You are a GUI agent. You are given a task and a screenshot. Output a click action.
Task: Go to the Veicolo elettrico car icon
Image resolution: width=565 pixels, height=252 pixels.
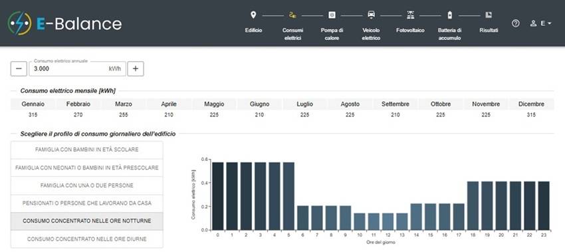coord(371,15)
